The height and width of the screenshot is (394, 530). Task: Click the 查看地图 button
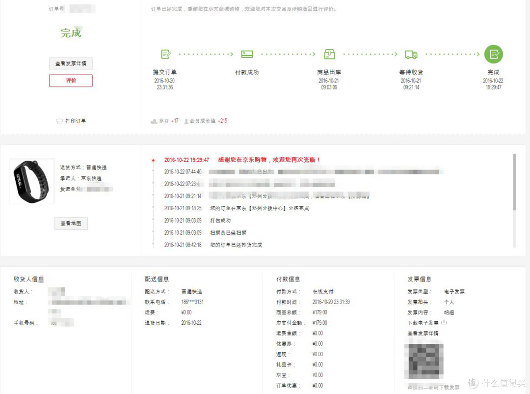coord(71,224)
